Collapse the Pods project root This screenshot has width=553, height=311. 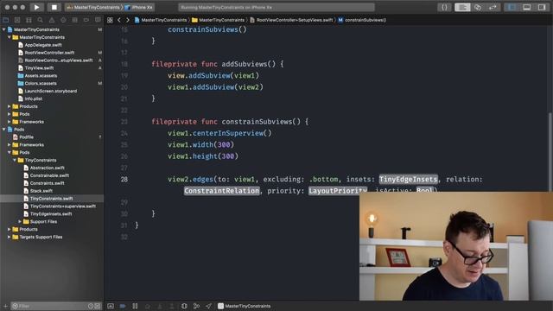pos(3,130)
